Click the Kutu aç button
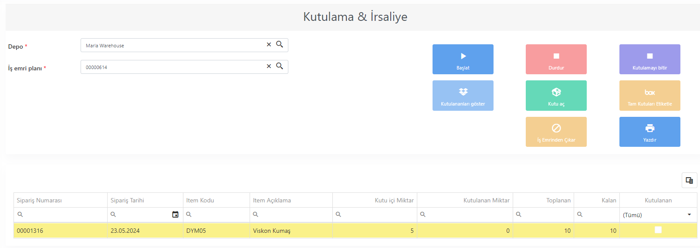The height and width of the screenshot is (248, 700). tap(556, 96)
